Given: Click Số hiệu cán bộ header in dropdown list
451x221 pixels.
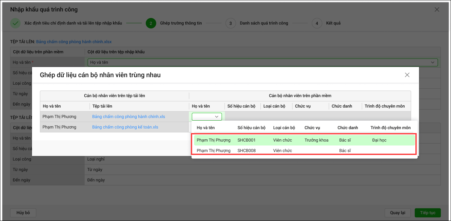Looking at the screenshot, I should (x=251, y=128).
